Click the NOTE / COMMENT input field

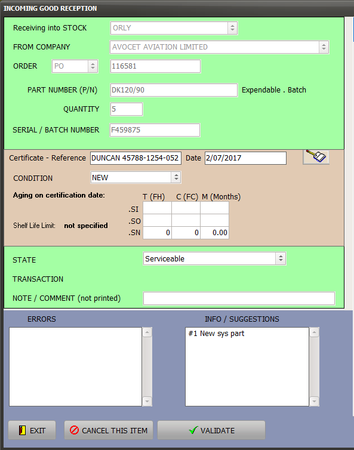(x=239, y=298)
